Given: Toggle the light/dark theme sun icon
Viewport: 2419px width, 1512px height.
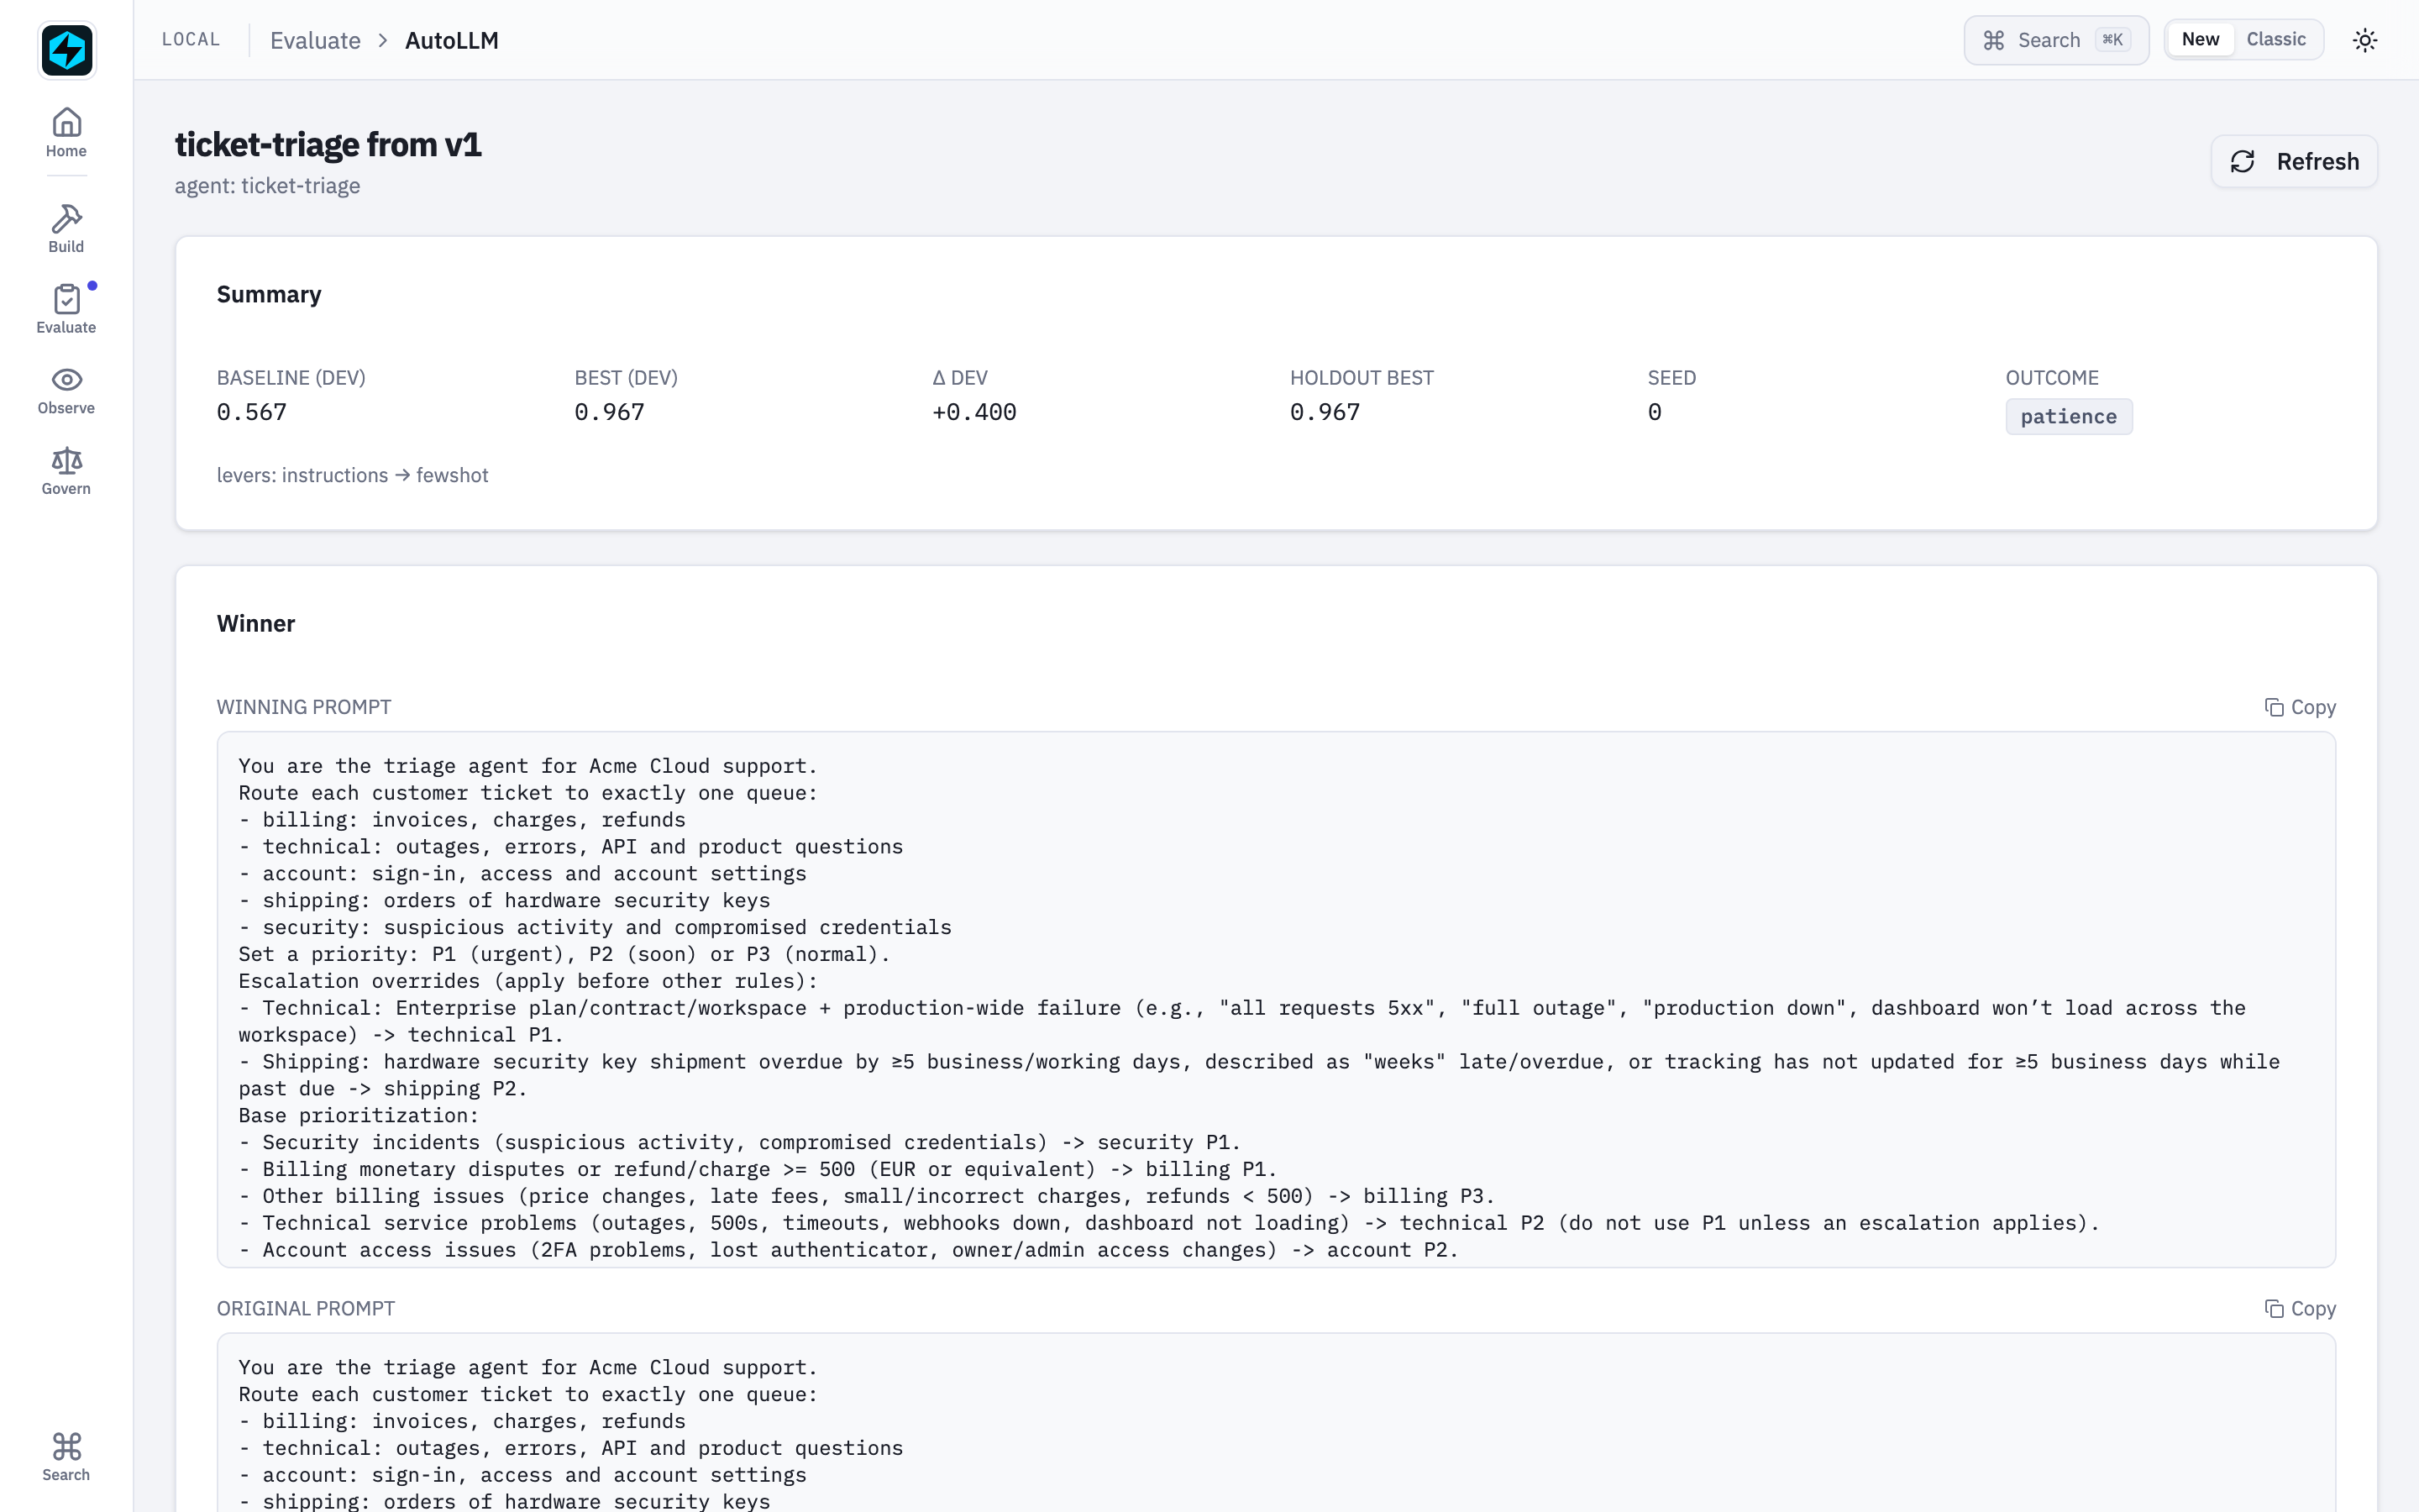Looking at the screenshot, I should pyautogui.click(x=2364, y=40).
